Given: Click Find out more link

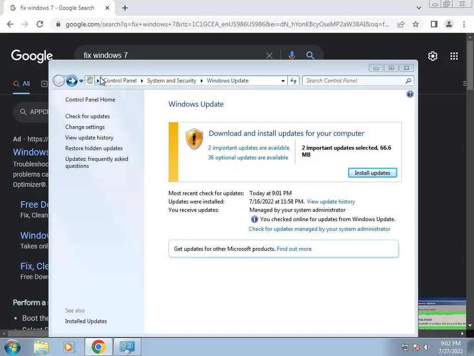Looking at the screenshot, I should pos(294,249).
